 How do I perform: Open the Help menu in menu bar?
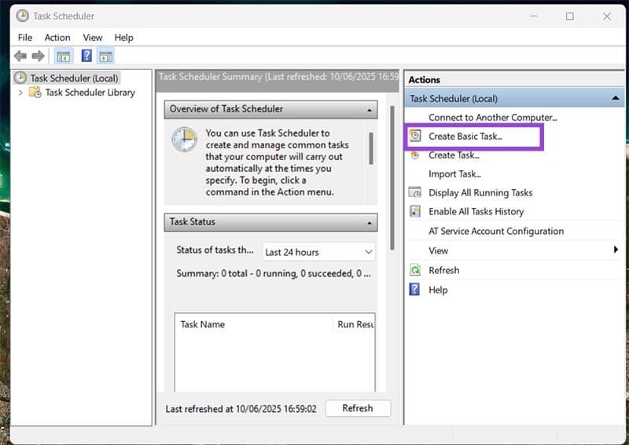(123, 38)
